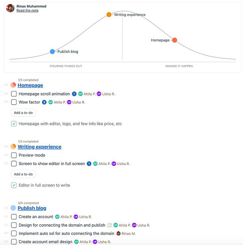
Task: Select the blue Publish blog dot on hill chart
Action: point(52,52)
